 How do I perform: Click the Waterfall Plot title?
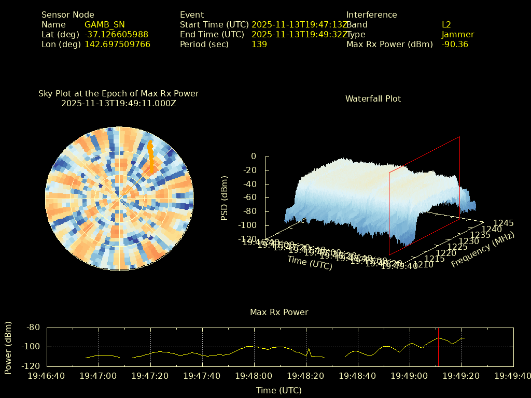coord(373,98)
